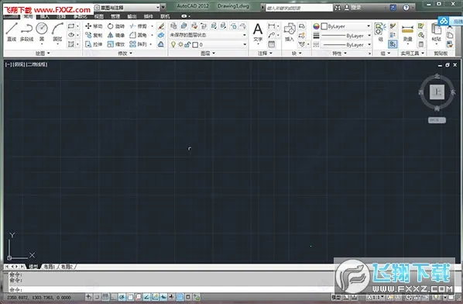The image size is (463, 304).
Task: Toggle layer lock padlock icon
Action: [x=187, y=45]
